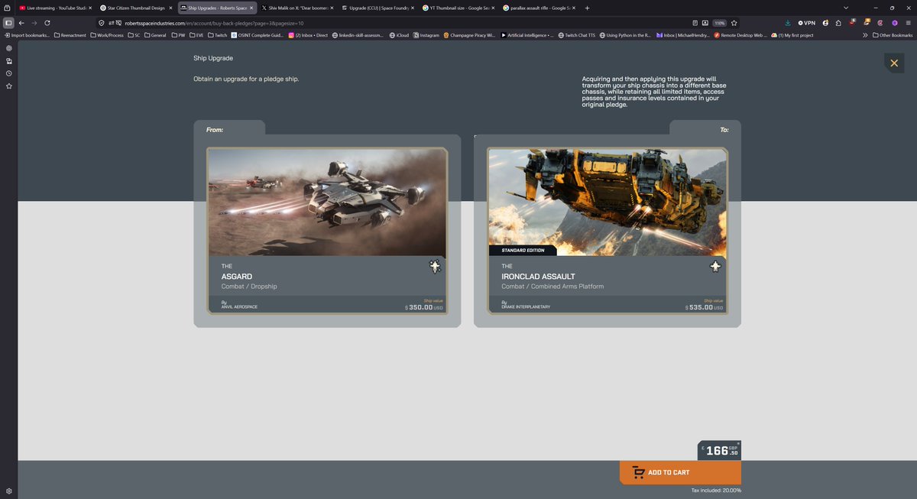Open the Work/Process bookmark folder
The height and width of the screenshot is (499, 917).
107,35
